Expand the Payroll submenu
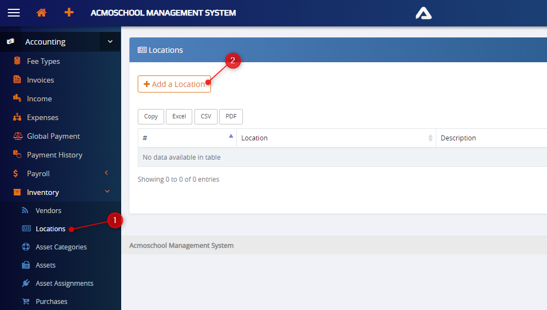 107,173
